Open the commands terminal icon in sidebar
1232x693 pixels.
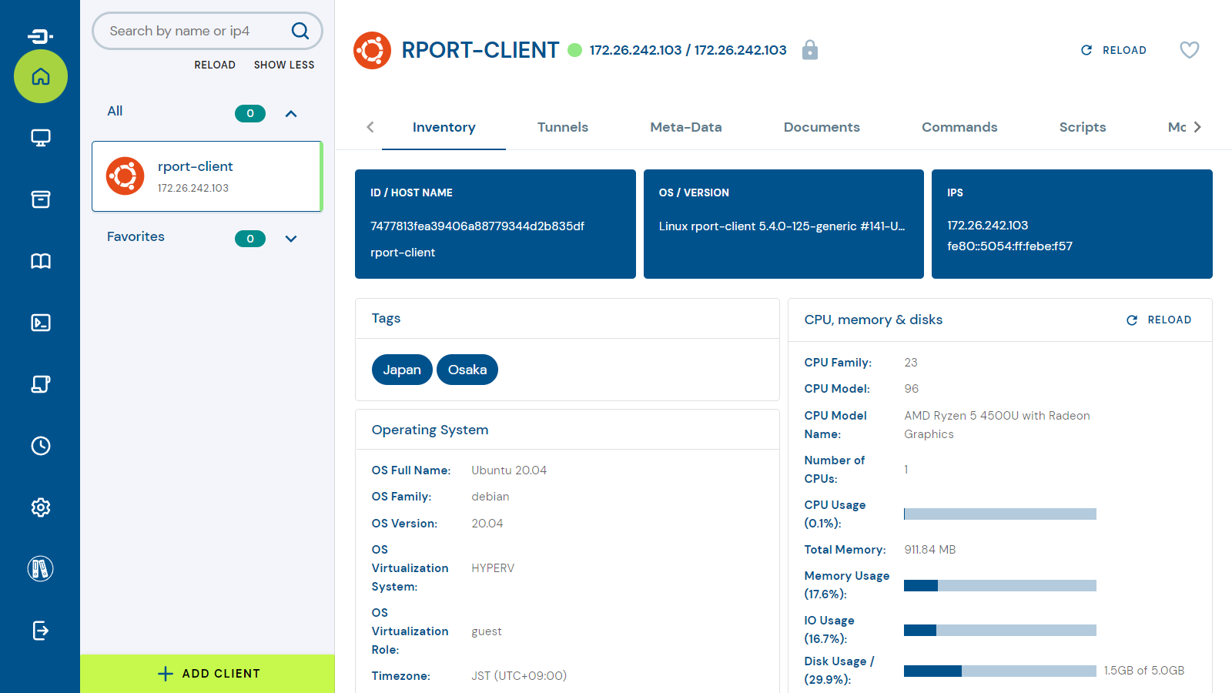(41, 323)
